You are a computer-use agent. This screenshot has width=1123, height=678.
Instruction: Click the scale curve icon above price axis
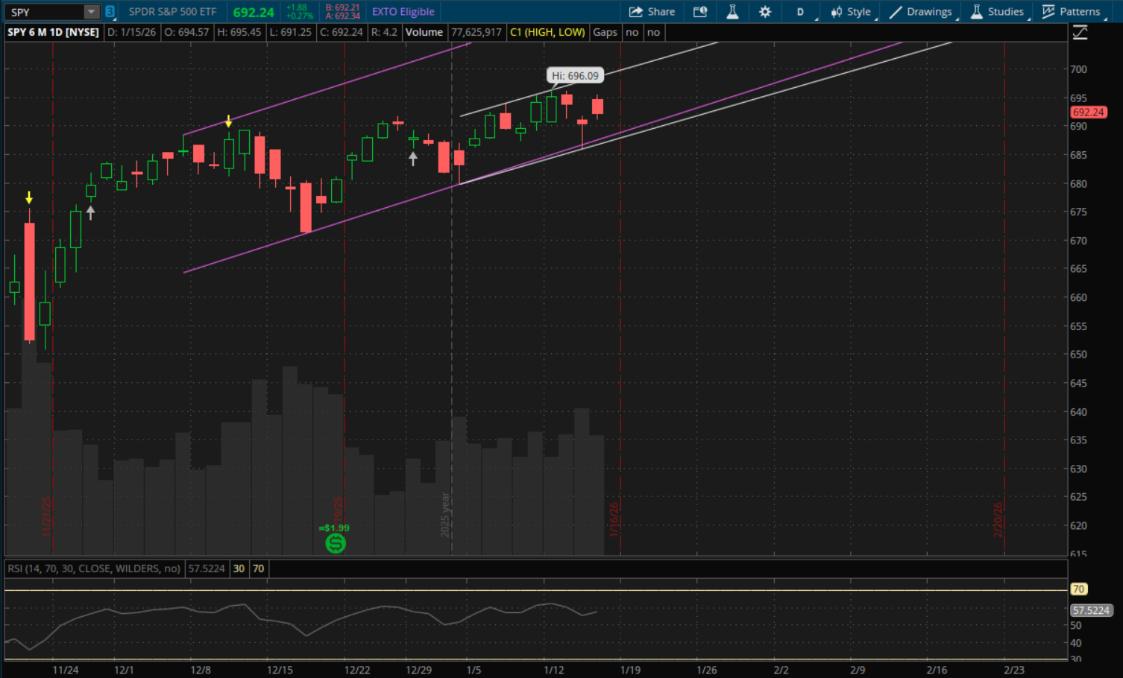pos(1080,33)
